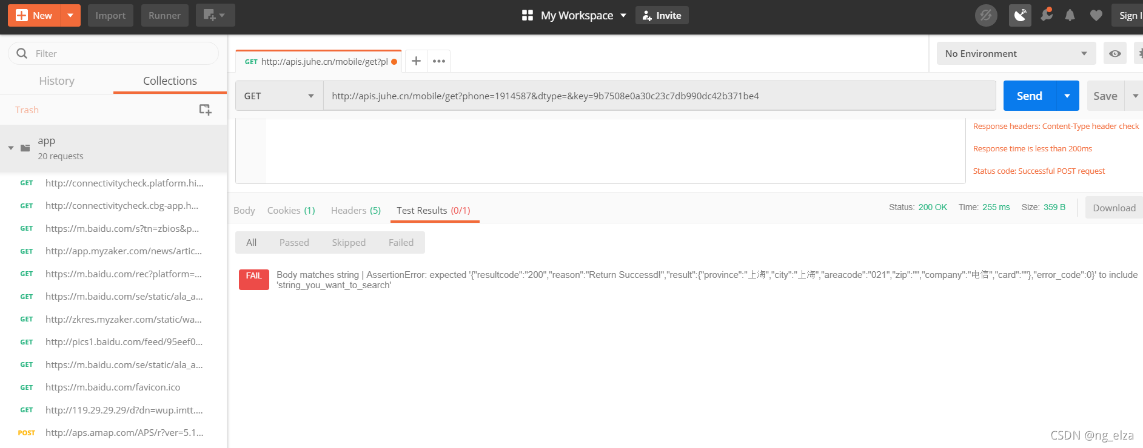This screenshot has height=448, width=1143.
Task: Switch to the History tab
Action: click(56, 81)
